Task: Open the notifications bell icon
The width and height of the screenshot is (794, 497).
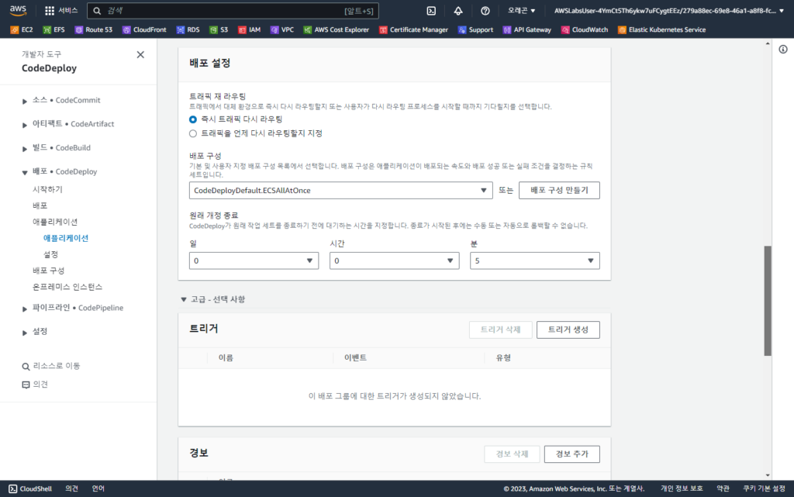Action: 457,11
